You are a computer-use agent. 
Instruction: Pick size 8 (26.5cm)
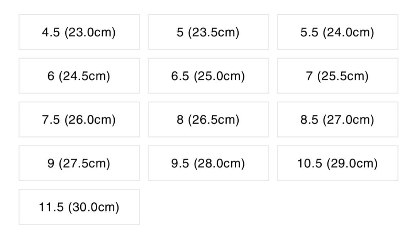(208, 120)
